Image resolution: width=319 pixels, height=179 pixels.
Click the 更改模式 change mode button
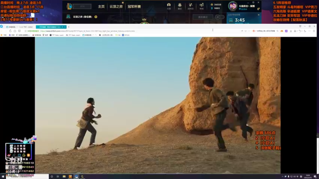tap(203, 17)
